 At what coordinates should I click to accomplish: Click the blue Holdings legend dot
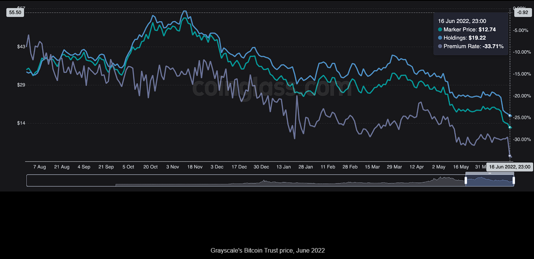[440, 38]
